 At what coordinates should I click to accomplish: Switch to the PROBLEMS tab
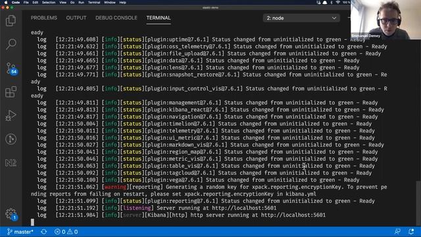coord(44,18)
